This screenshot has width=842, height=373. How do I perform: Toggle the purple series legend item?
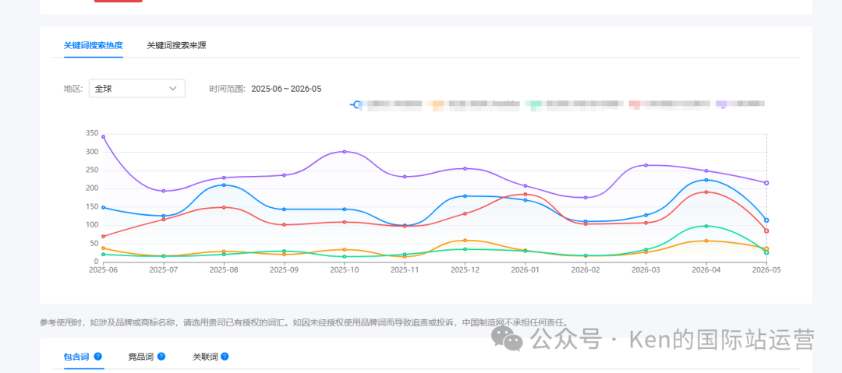click(x=740, y=104)
